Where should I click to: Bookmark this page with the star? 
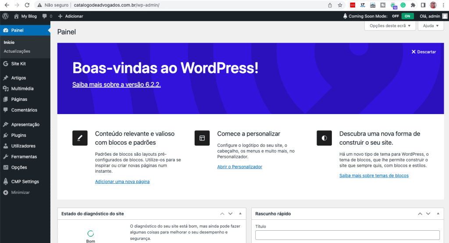(340, 5)
